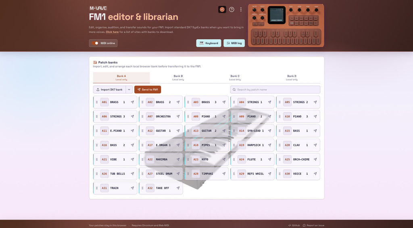Send patch A31 TRAIN to FM1
The image size is (413, 228).
132,188
